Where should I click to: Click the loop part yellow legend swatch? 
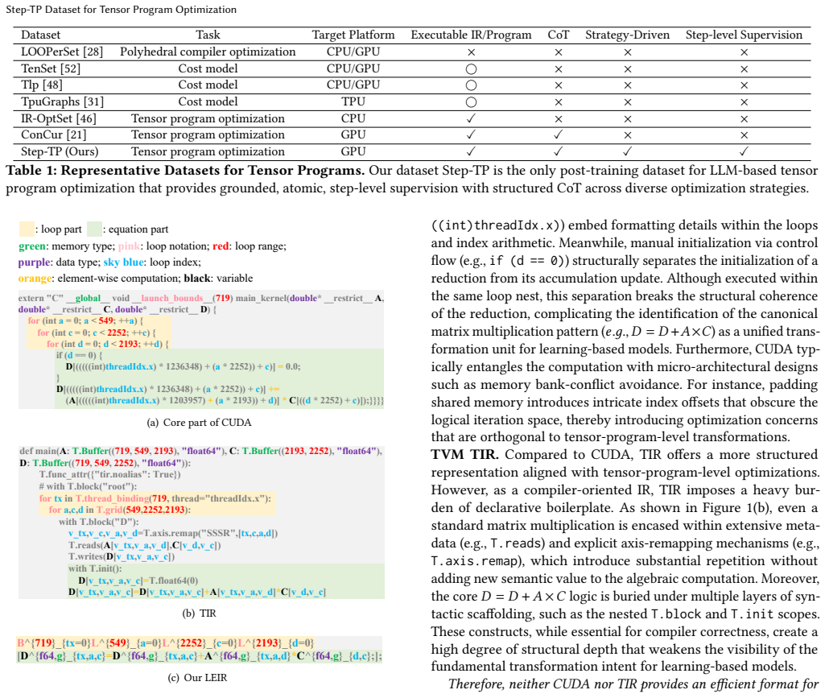pos(27,229)
